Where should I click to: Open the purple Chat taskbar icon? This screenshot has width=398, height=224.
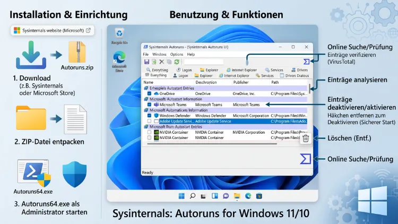point(226,196)
